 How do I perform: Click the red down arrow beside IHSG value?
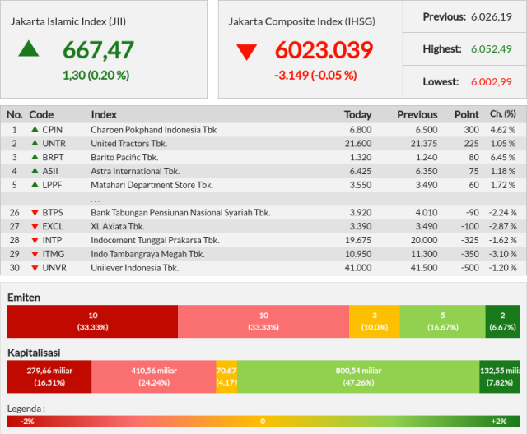point(245,53)
